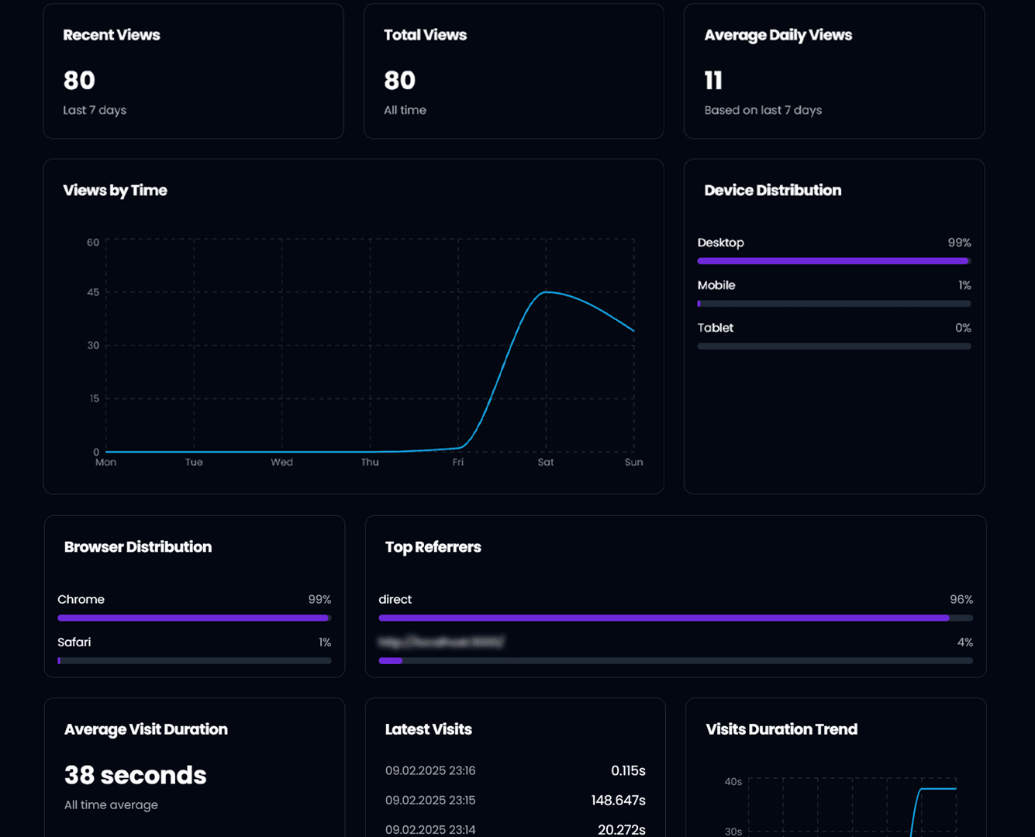This screenshot has width=1035, height=837.
Task: Click the Chrome 99% progress bar
Action: [x=195, y=618]
